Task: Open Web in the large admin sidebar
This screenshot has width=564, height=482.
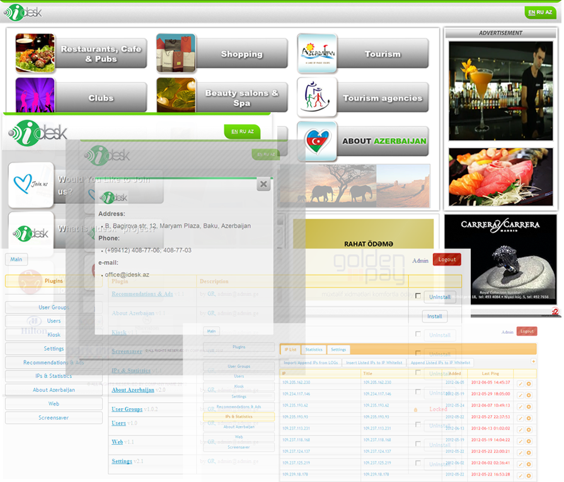Action: pyautogui.click(x=54, y=404)
